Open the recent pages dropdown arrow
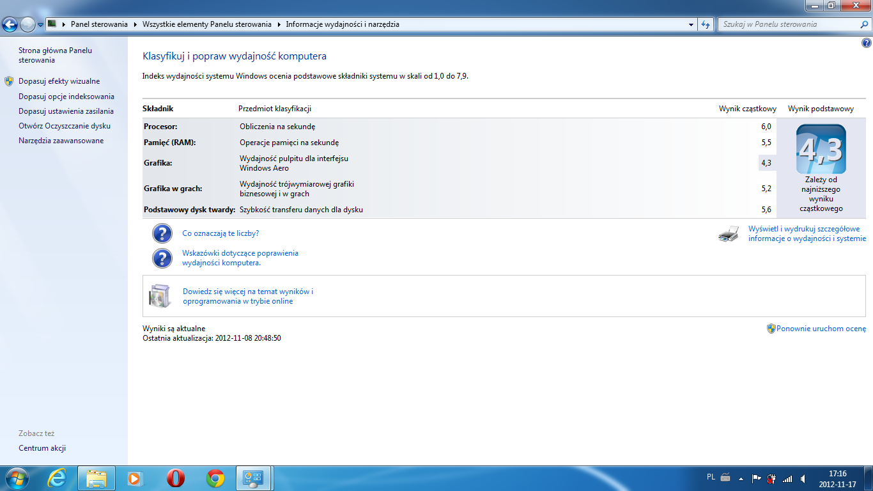 (x=40, y=25)
